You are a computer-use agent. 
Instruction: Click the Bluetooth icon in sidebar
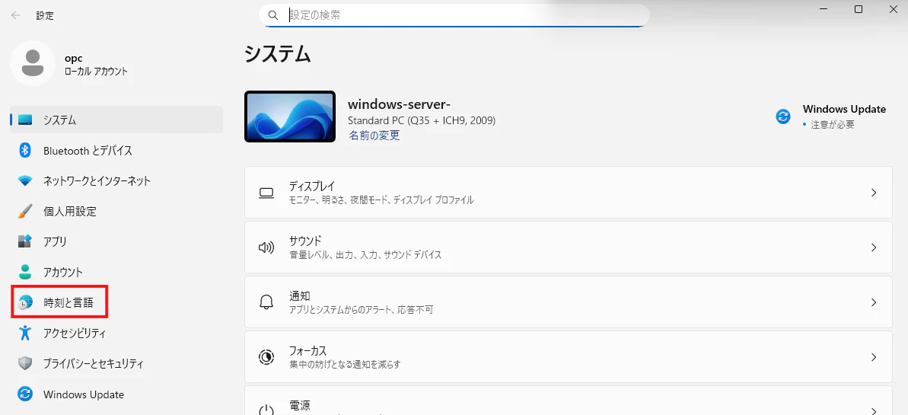25,151
